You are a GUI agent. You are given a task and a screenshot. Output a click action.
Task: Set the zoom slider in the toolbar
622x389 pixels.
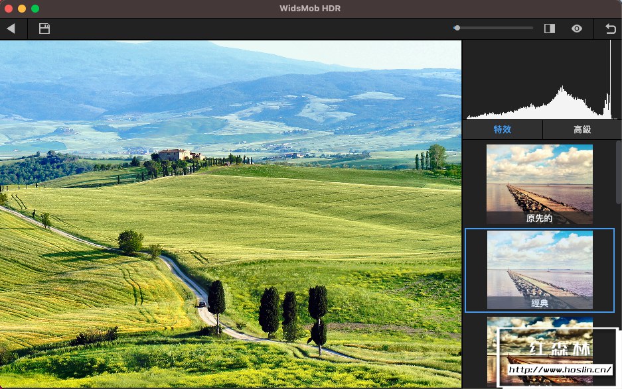[x=493, y=28]
